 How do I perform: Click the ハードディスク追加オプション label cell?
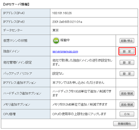(x=26, y=94)
